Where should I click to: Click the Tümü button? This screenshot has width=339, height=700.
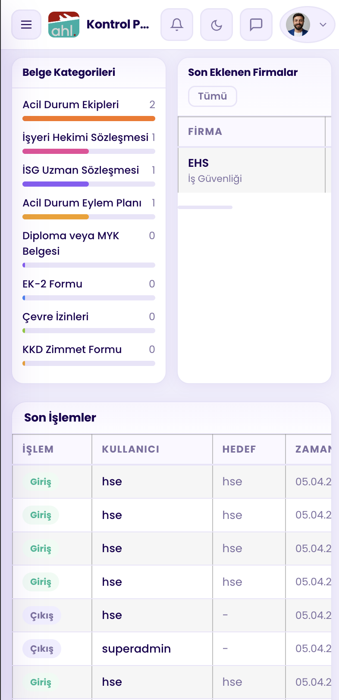pyautogui.click(x=213, y=96)
